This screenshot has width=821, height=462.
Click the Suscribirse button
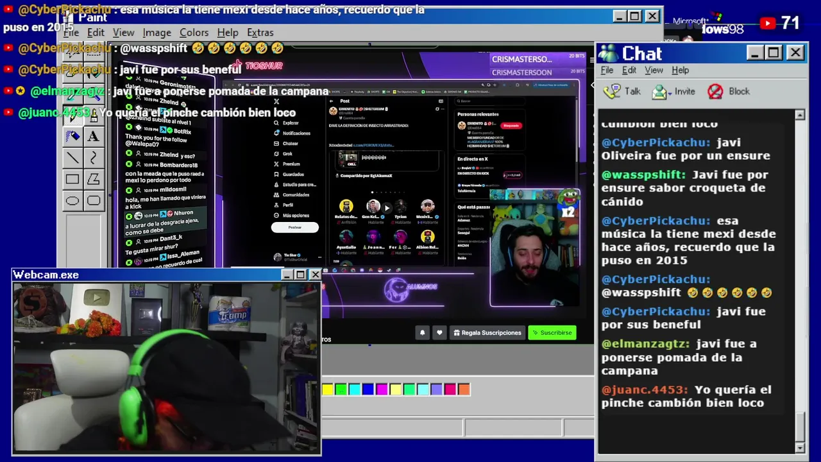click(552, 332)
